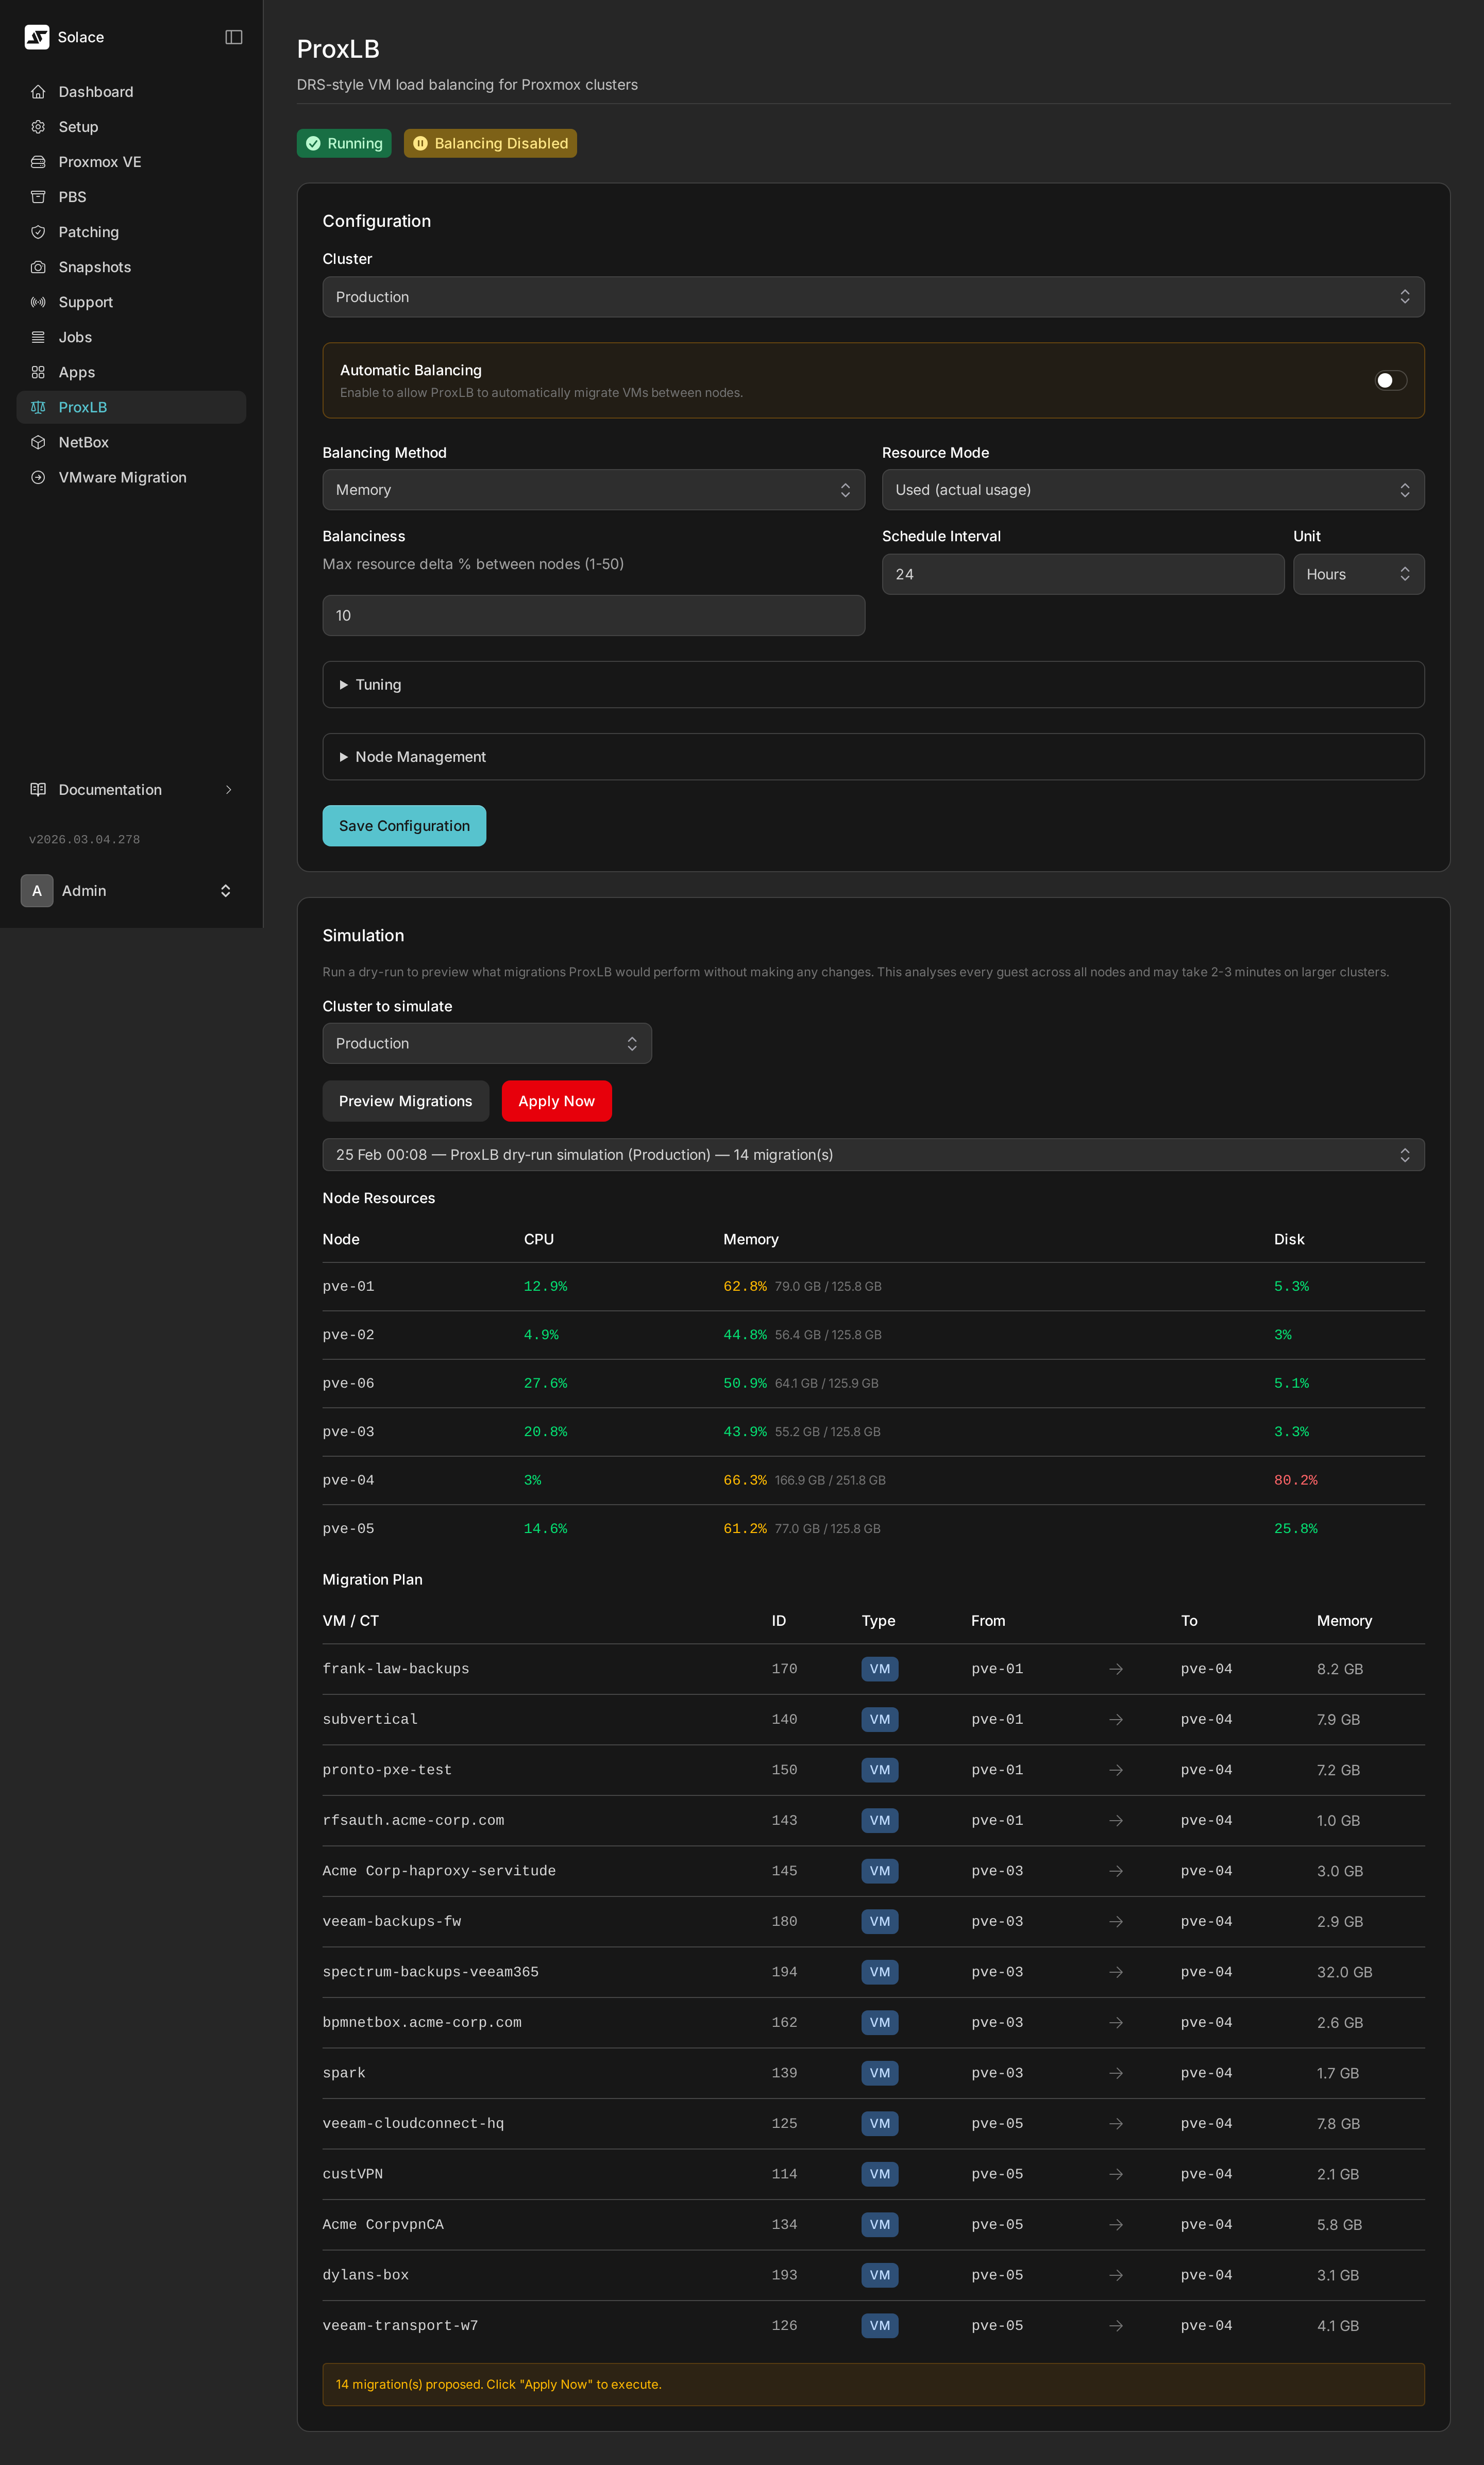Click the sidebar collapse panel icon
Image resolution: width=1484 pixels, height=2465 pixels.
234,37
